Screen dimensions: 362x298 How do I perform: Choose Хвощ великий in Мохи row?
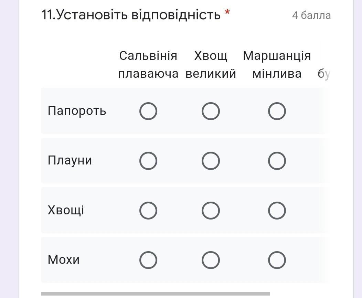point(211,260)
